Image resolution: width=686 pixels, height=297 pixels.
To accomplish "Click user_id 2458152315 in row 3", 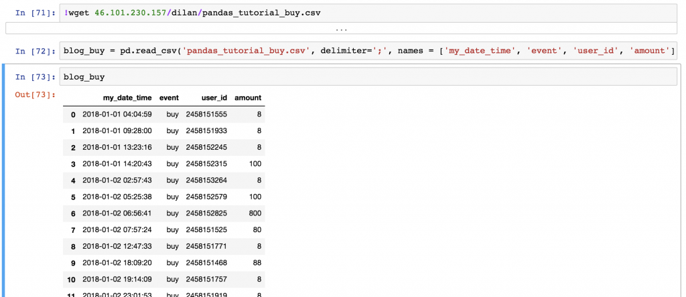I will point(206,163).
